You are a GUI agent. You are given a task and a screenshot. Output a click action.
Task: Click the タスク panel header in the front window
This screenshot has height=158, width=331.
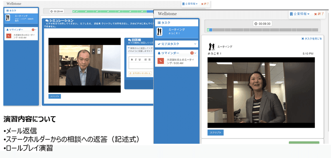[x=177, y=23]
